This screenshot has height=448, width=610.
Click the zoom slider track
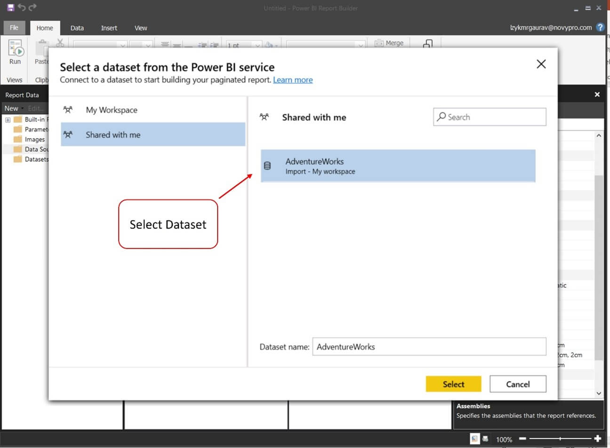[560, 439]
